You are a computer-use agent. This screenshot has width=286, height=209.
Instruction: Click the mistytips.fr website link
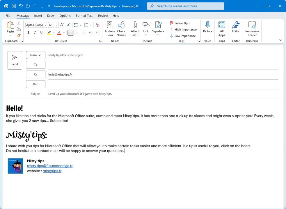(52, 171)
